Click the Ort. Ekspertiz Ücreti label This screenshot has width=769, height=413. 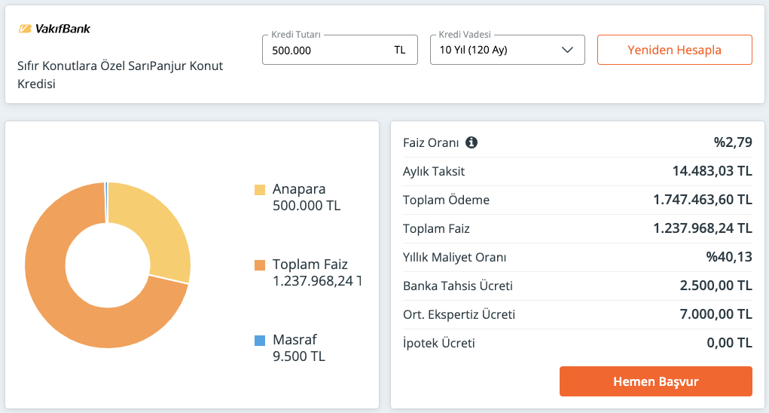point(459,314)
